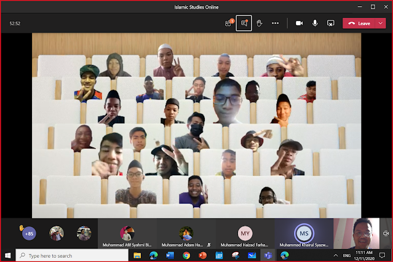Toggle the camera on or off
The height and width of the screenshot is (262, 393).
click(299, 23)
